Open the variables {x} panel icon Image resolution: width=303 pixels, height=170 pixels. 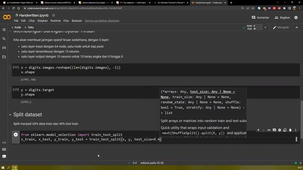pyautogui.click(x=4, y=48)
